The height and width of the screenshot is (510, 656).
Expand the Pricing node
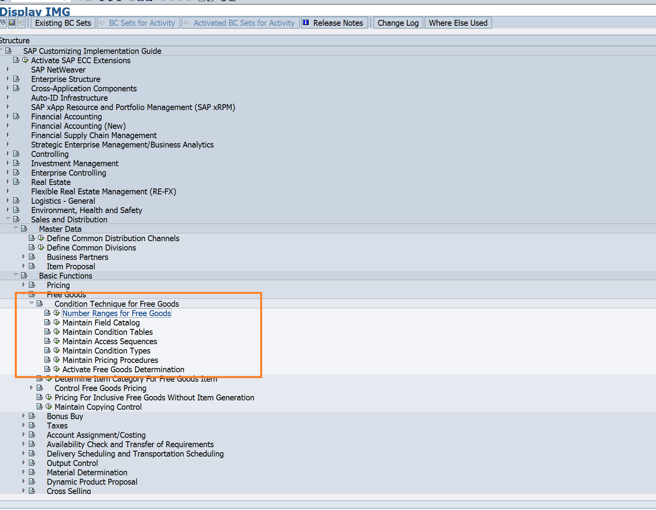(x=23, y=285)
